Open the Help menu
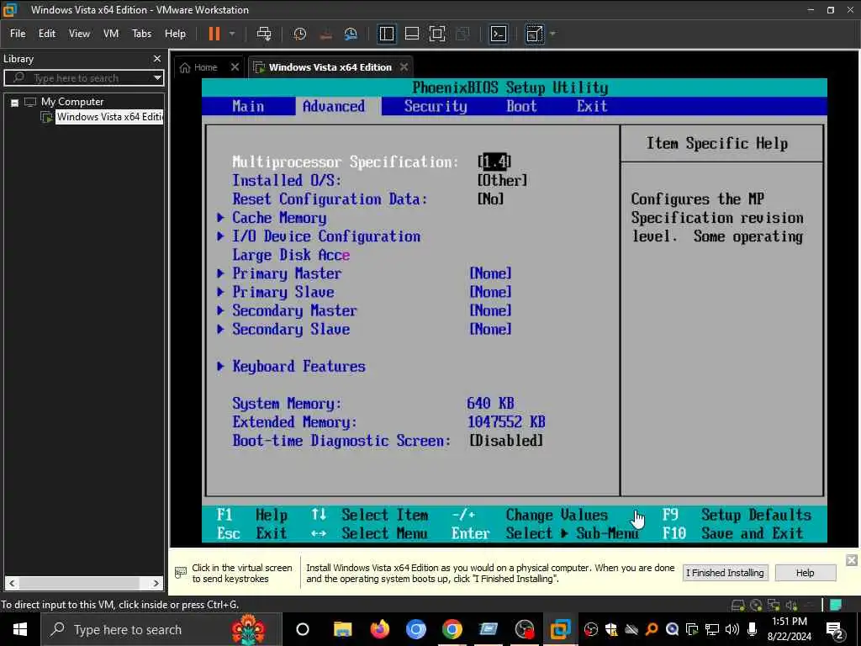 click(175, 34)
